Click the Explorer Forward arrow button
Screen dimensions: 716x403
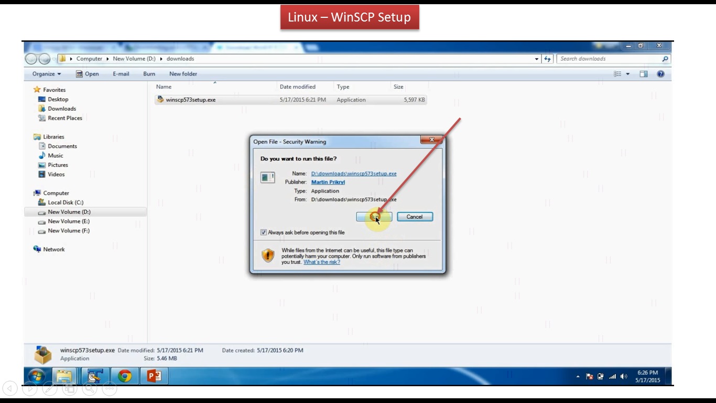pyautogui.click(x=45, y=59)
